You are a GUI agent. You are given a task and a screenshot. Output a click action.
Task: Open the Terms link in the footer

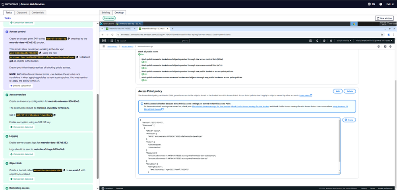[372, 188]
